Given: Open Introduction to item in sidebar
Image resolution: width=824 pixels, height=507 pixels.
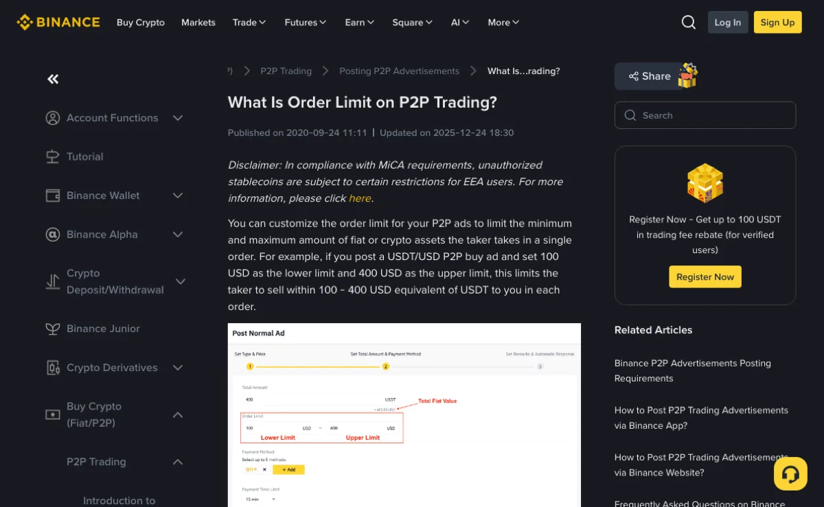Looking at the screenshot, I should point(119,501).
